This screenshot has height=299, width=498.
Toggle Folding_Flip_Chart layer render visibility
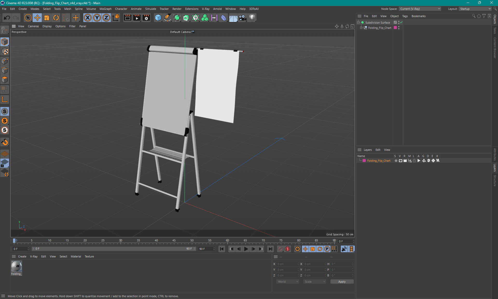(405, 161)
